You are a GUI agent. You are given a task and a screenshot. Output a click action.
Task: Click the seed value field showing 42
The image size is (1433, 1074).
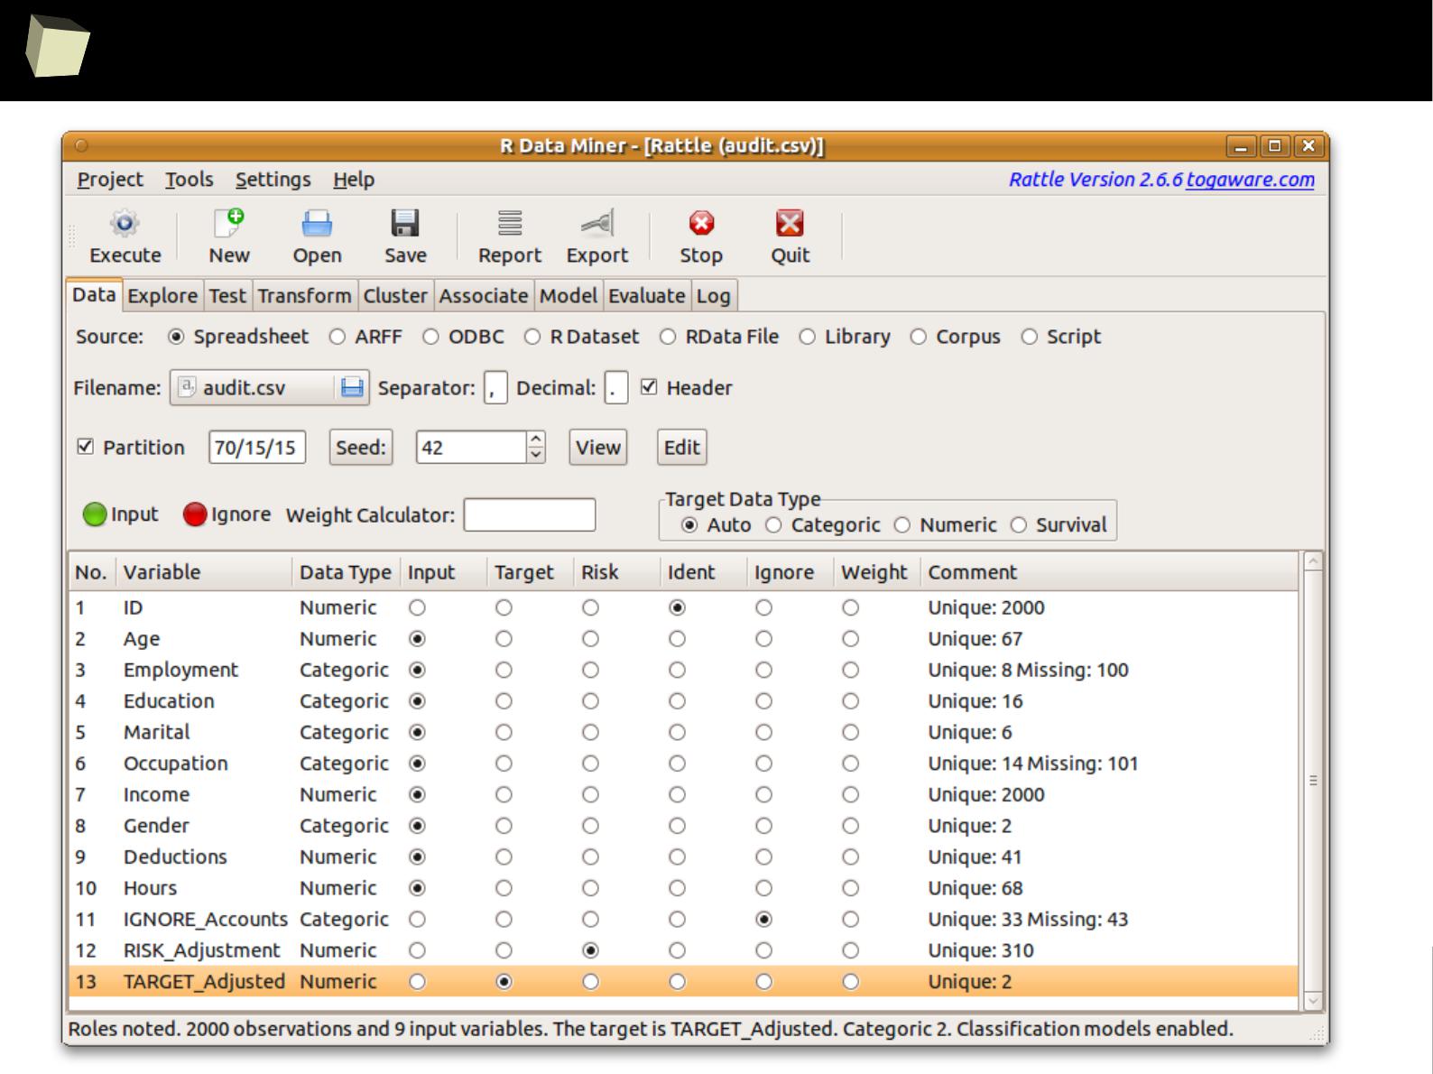point(471,447)
